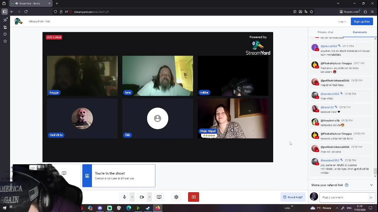Open camera options arrow
The image size is (378, 212).
click(149, 197)
